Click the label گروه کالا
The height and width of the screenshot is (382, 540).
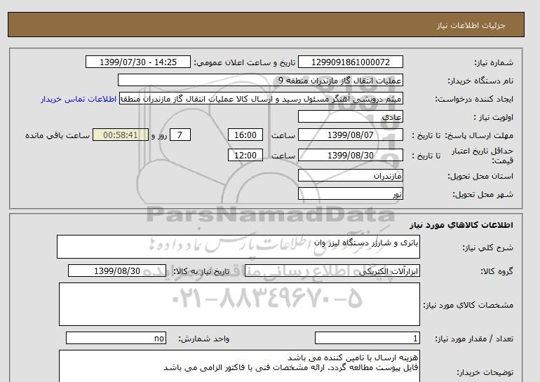[x=497, y=271]
